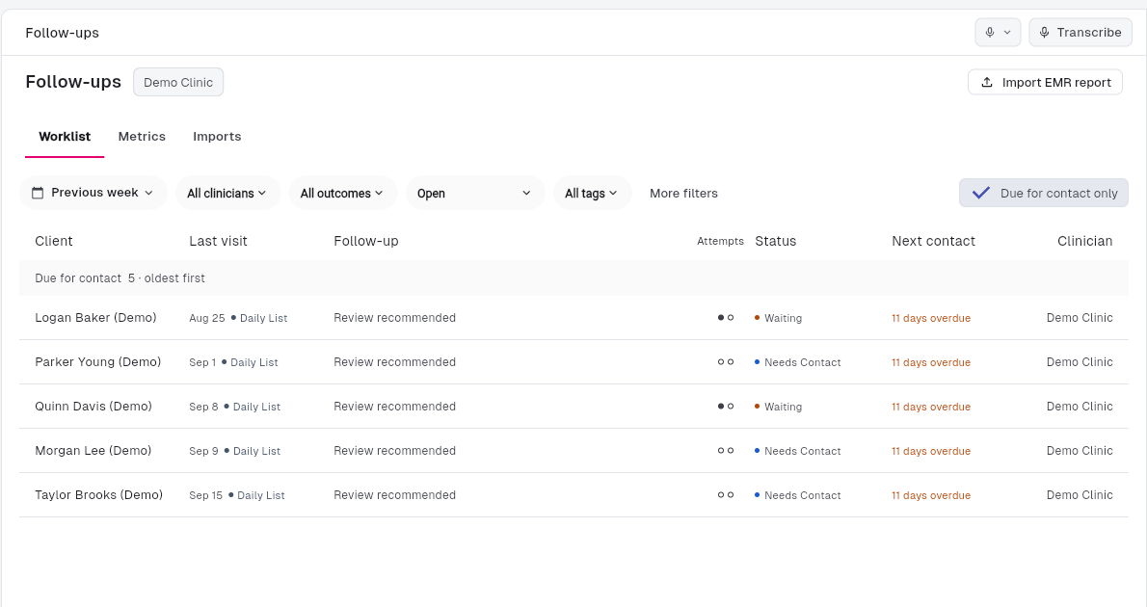This screenshot has height=607, width=1147.
Task: Open Parker Young (Demo) row
Action: [573, 362]
